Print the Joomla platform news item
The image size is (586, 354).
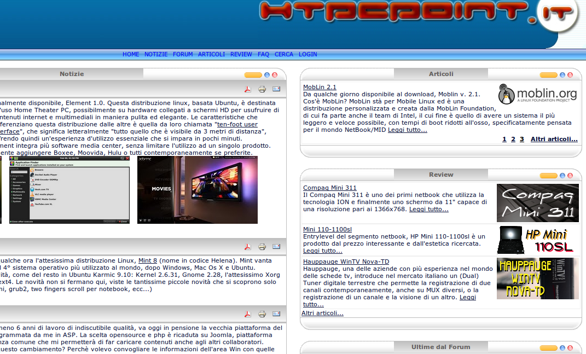click(x=262, y=314)
